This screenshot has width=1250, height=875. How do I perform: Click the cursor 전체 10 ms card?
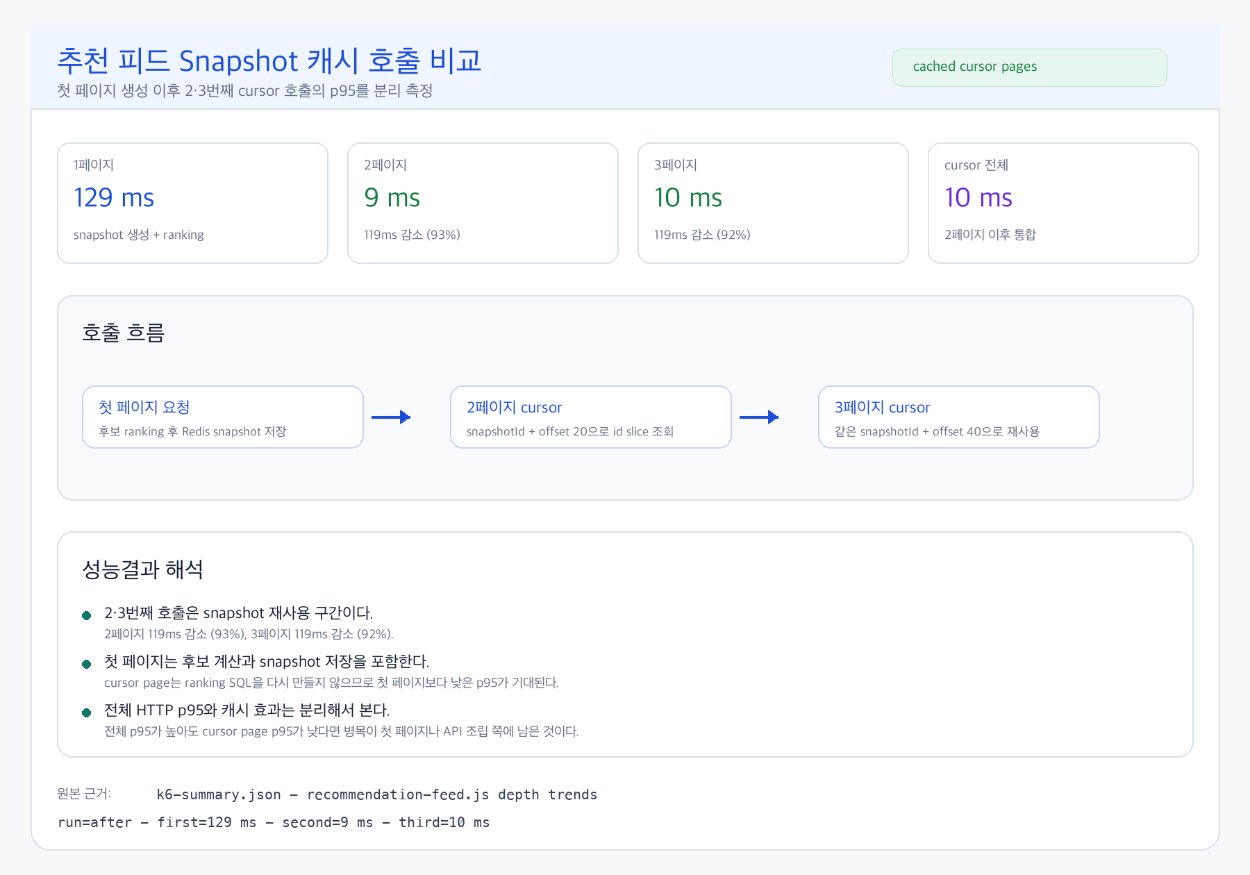(x=1063, y=203)
